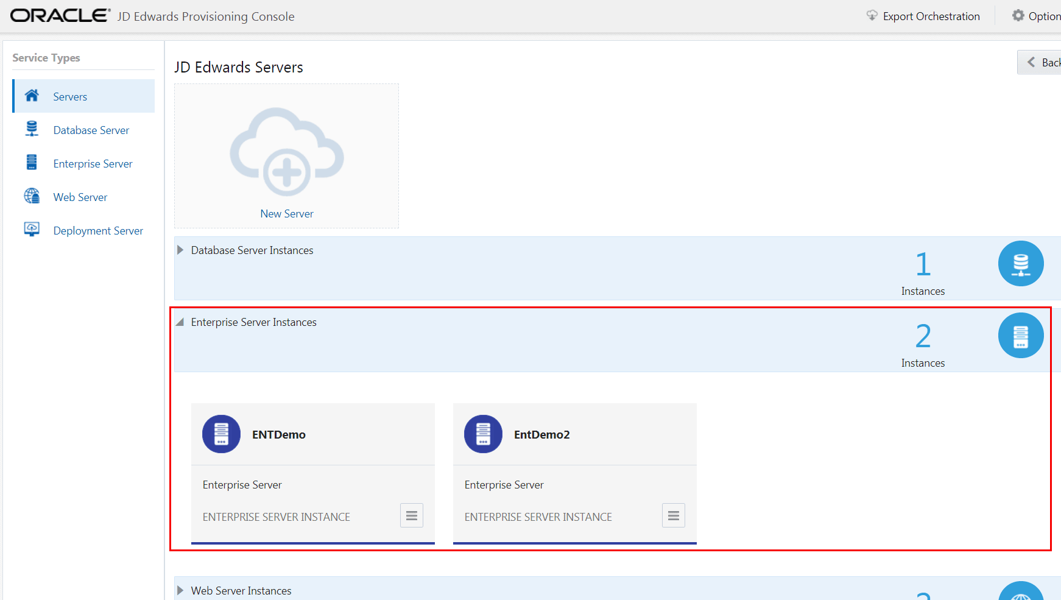This screenshot has width=1061, height=600.
Task: Click the ENTDemo server icon
Action: (221, 434)
